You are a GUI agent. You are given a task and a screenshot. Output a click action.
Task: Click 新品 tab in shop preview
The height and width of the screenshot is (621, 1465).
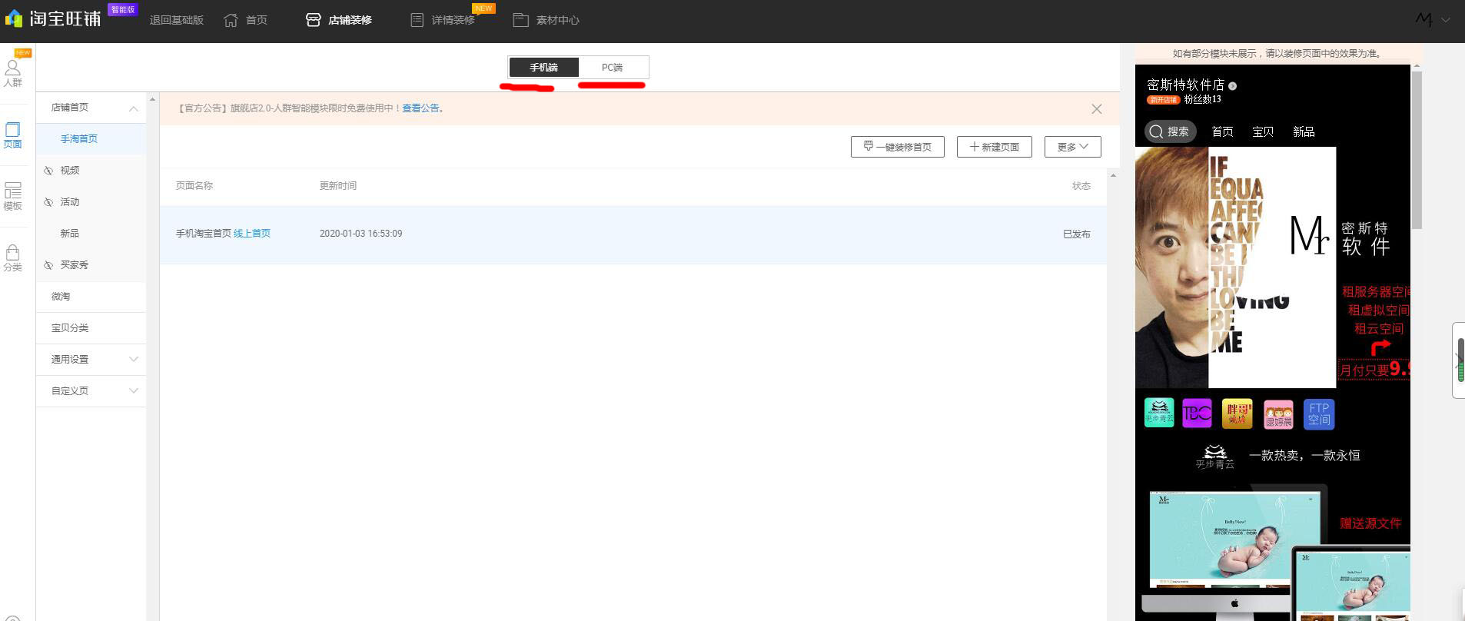pyautogui.click(x=1304, y=132)
